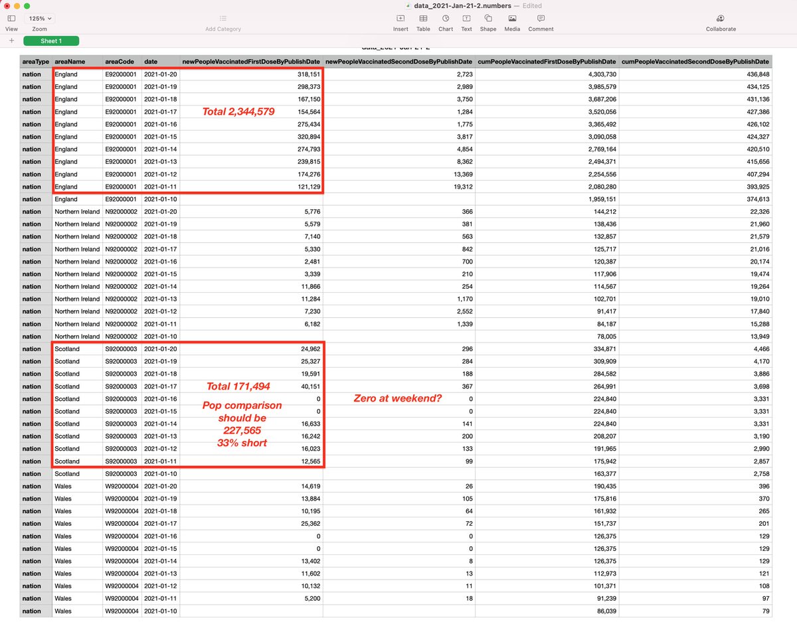Select cell with value 19,312

coord(399,187)
